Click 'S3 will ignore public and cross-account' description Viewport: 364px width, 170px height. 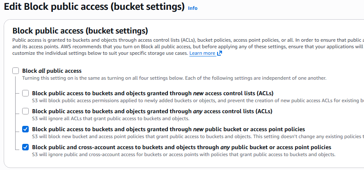183,154
